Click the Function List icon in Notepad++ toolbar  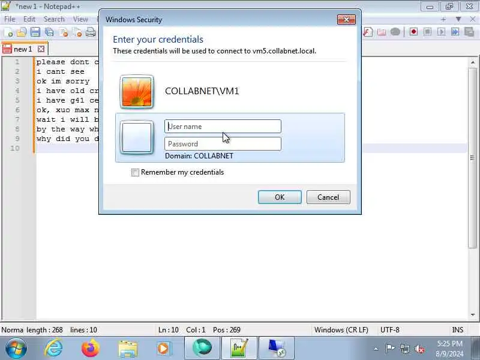pos(368,32)
